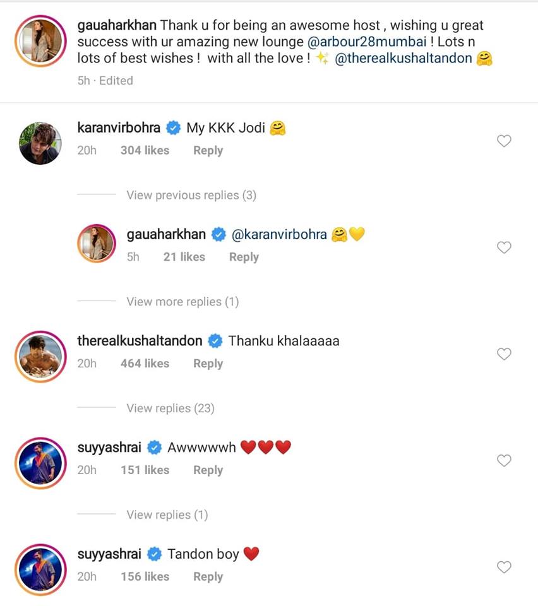View the 304 likes on karanvirbohra's comment
The height and width of the screenshot is (606, 538).
click(x=145, y=150)
